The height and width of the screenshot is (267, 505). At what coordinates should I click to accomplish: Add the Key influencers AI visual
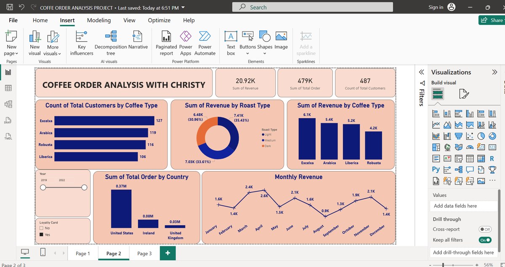[x=81, y=42]
